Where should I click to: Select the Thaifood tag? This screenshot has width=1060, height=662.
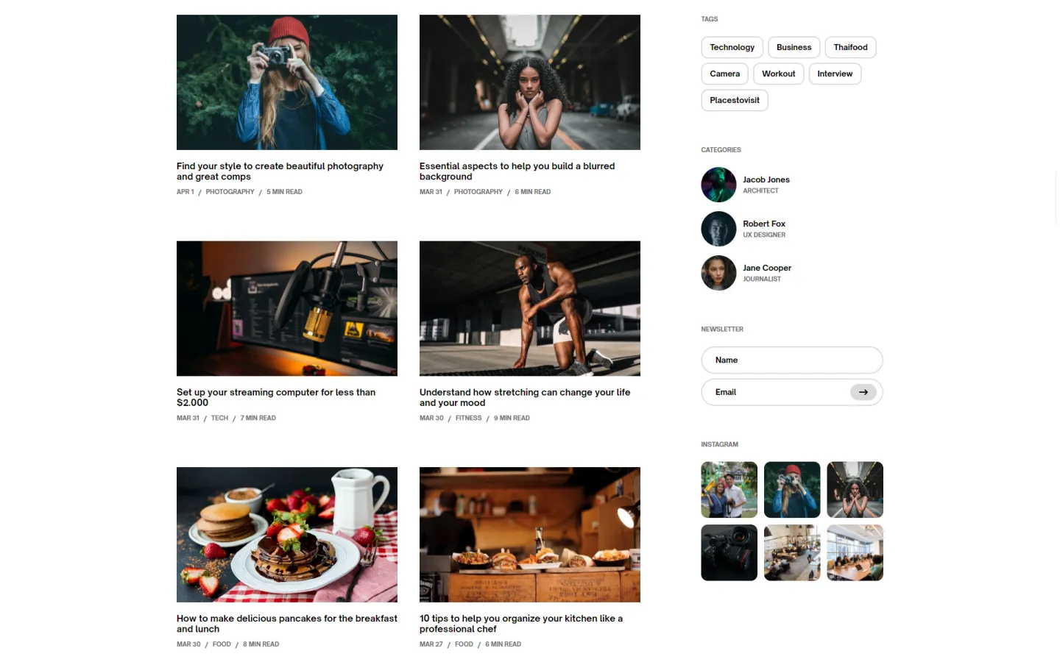point(850,47)
